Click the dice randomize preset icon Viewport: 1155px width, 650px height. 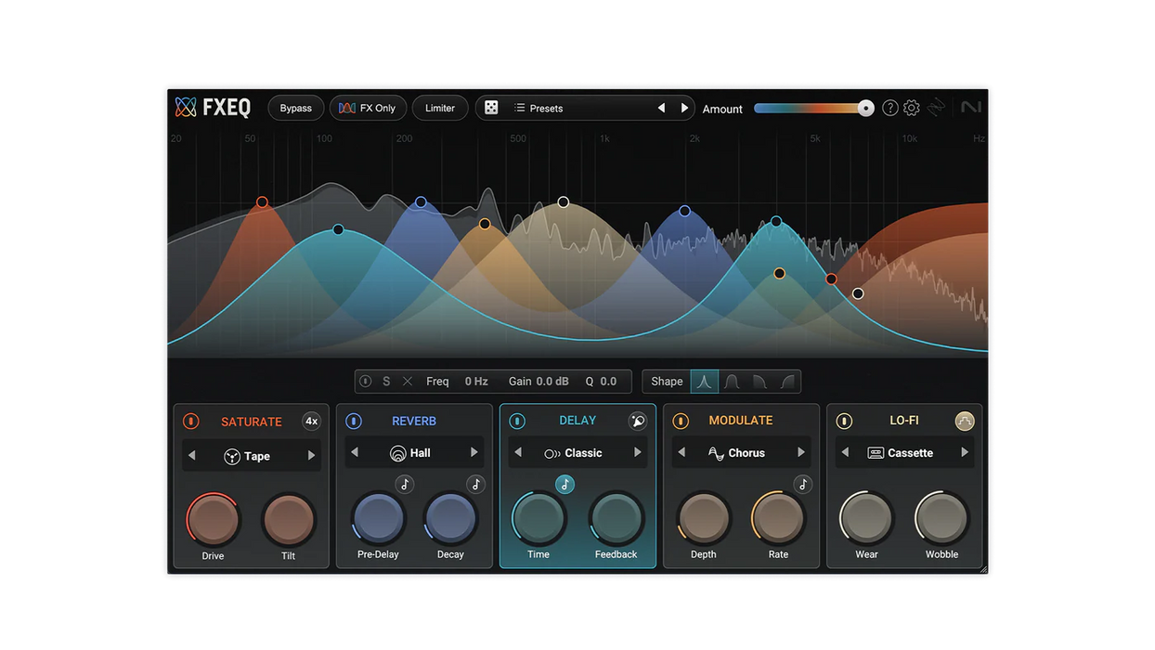pyautogui.click(x=491, y=108)
